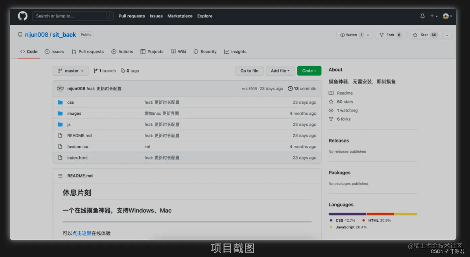The image size is (470, 257).
Task: Open the sit_back repository link
Action: [x=64, y=35]
